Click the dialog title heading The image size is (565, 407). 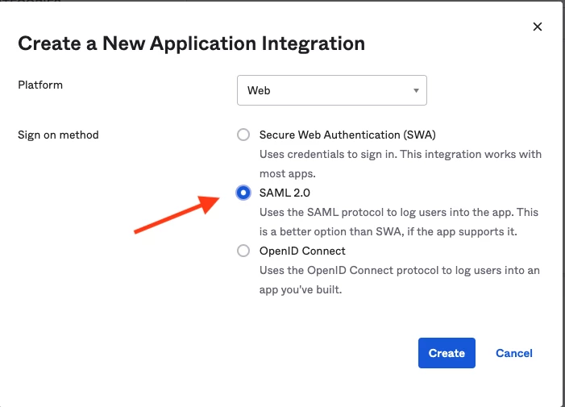(191, 43)
